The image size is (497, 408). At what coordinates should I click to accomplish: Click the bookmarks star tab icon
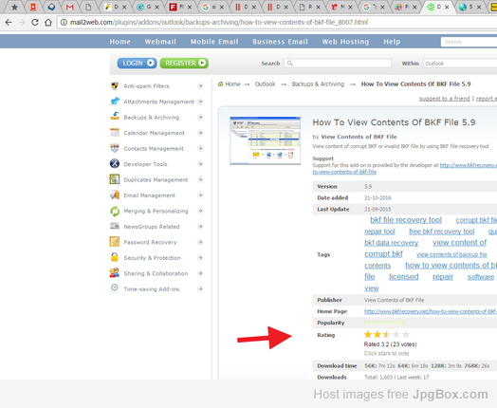tap(14, 7)
